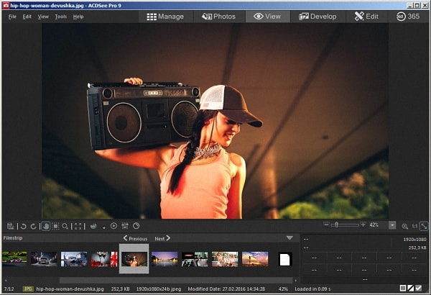
Task: Click the Fit Image zoom icon
Action: [423, 226]
